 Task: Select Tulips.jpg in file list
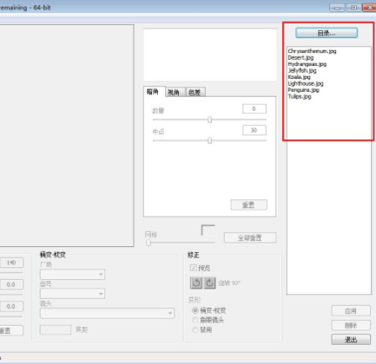click(300, 96)
